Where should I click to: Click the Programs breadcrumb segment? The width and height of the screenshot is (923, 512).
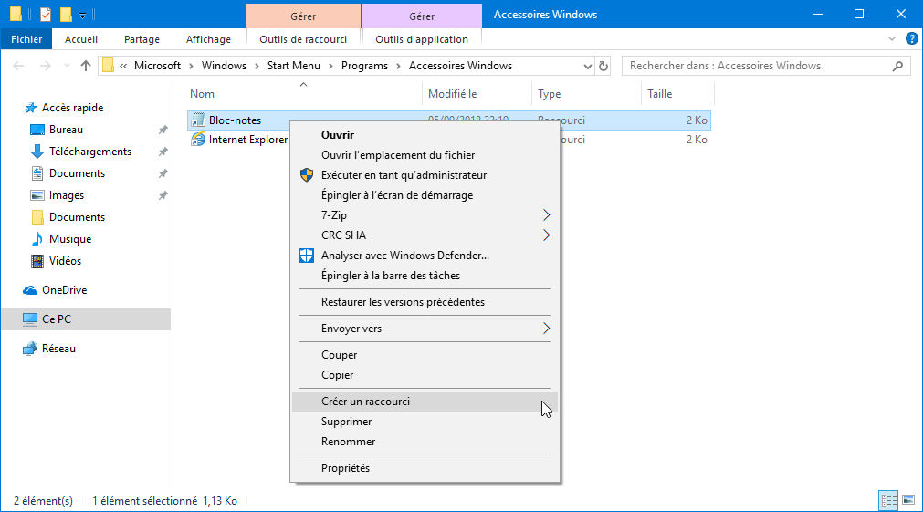point(364,66)
